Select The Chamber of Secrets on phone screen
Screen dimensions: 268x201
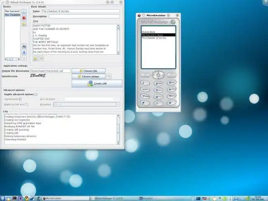pos(158,38)
